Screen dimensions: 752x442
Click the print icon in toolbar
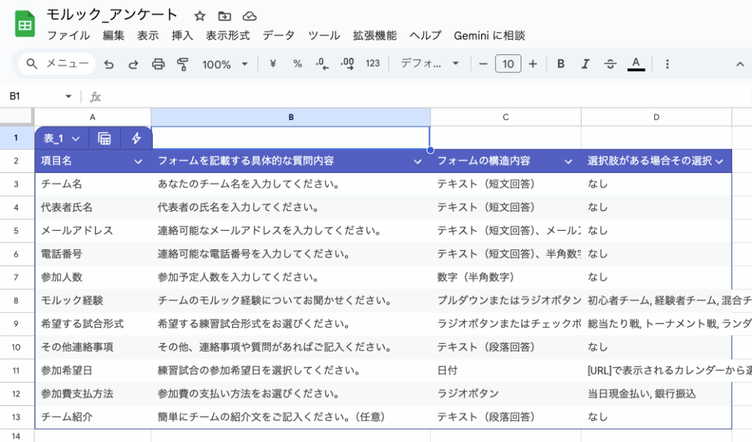point(158,64)
